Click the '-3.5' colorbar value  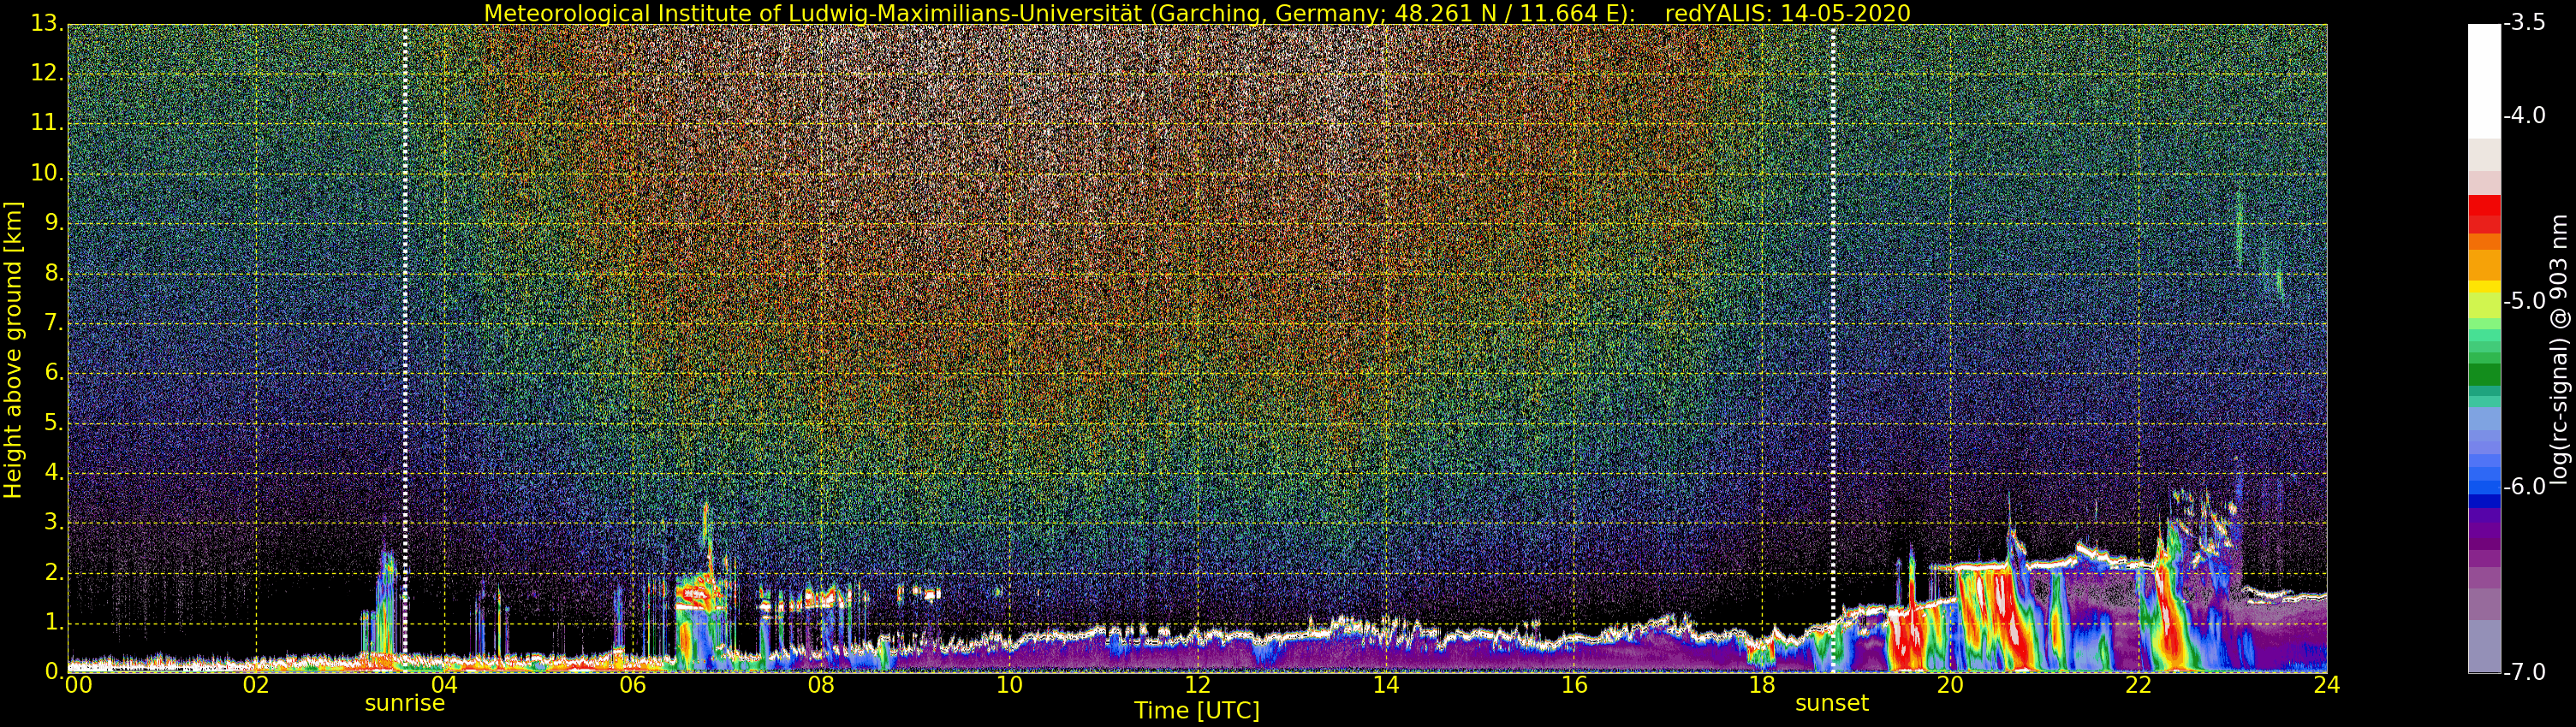(x=2524, y=23)
